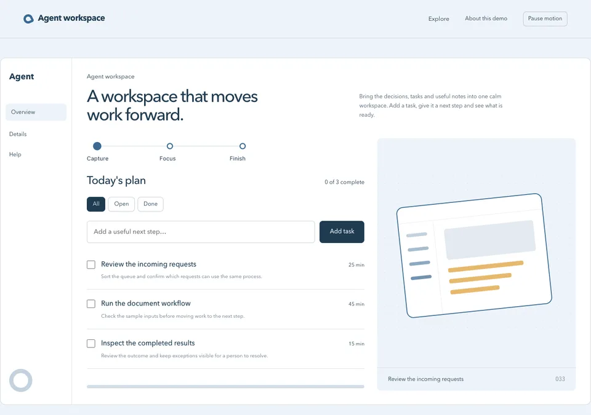The width and height of the screenshot is (591, 415).
Task: Click the Agent workspace title in header
Action: point(71,18)
